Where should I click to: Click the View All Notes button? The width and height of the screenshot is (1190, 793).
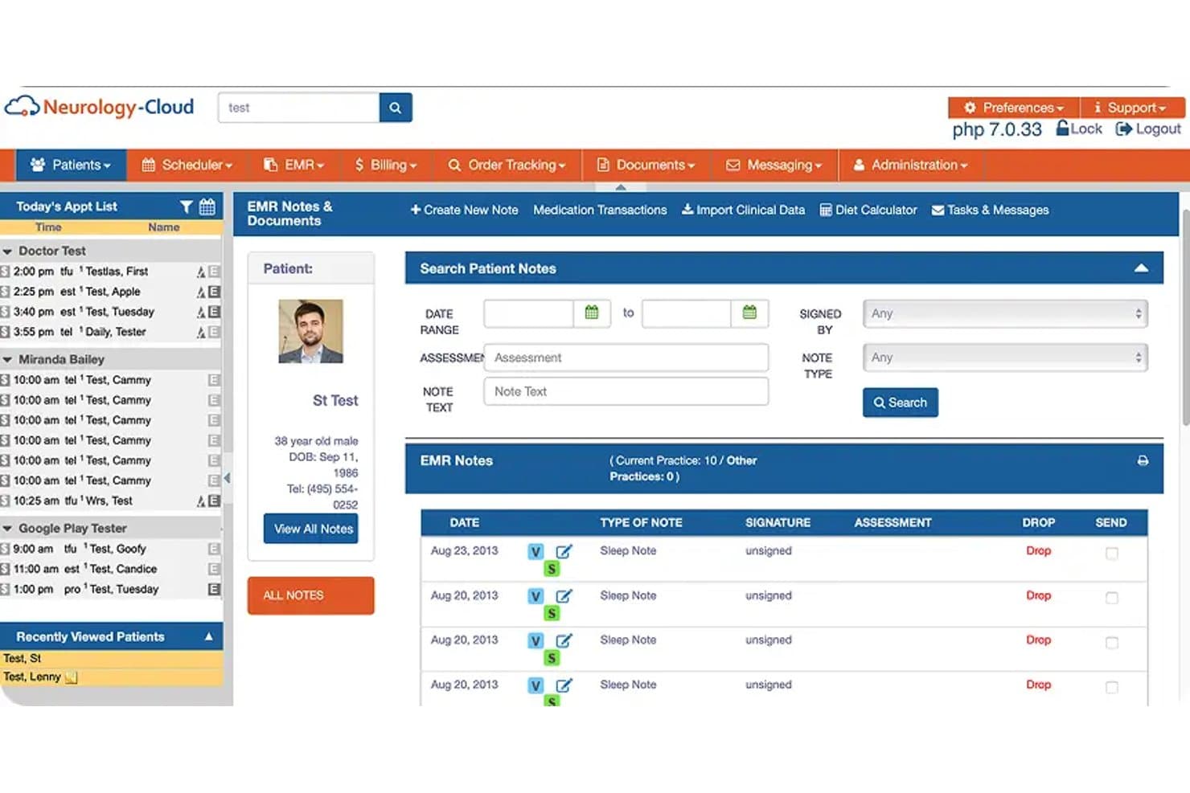point(311,529)
